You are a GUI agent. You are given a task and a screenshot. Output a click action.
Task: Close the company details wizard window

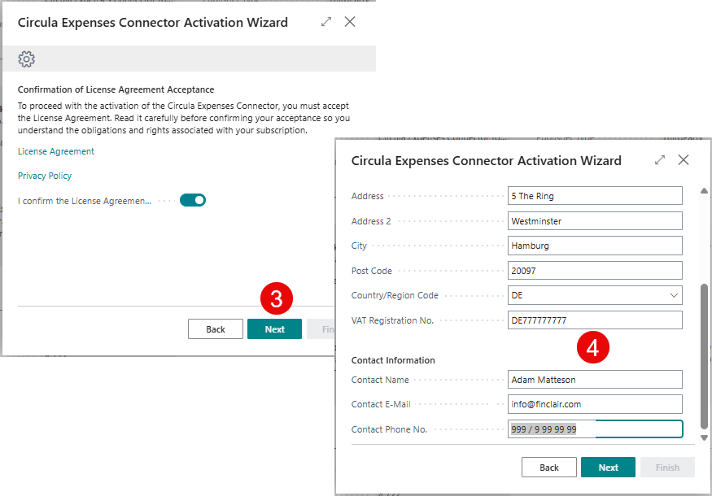point(684,159)
